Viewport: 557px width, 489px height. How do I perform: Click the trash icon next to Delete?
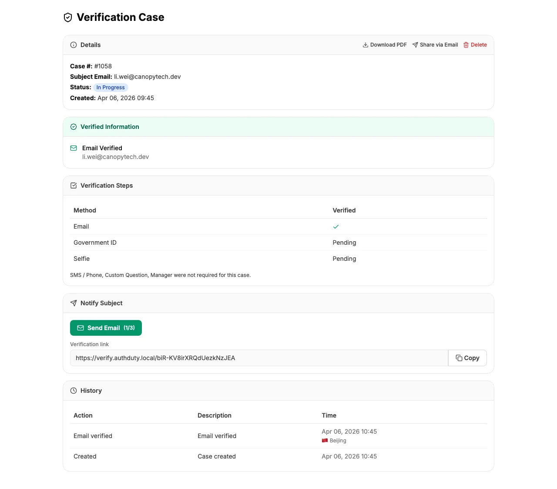(x=466, y=44)
